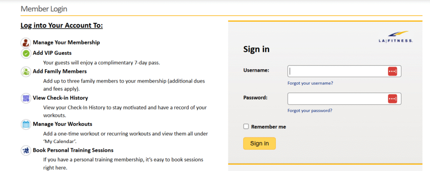The width and height of the screenshot is (430, 171).
Task: Click the View Check-in History icon
Action: coord(26,98)
